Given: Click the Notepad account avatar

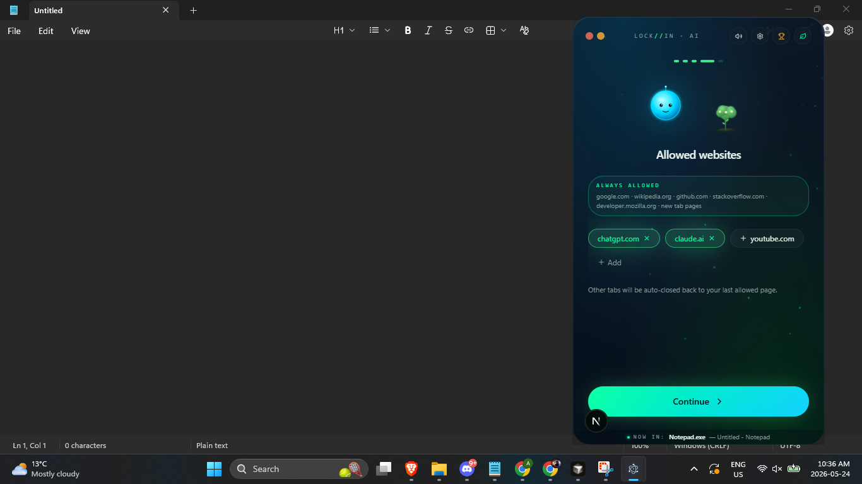Looking at the screenshot, I should (828, 30).
